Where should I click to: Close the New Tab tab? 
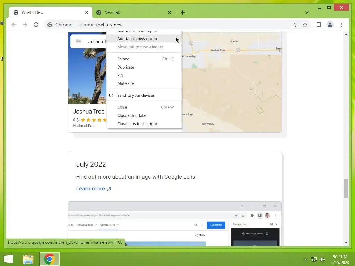(x=169, y=12)
